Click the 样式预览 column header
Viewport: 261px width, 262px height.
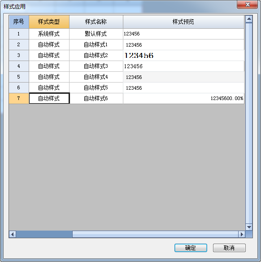pyautogui.click(x=183, y=22)
